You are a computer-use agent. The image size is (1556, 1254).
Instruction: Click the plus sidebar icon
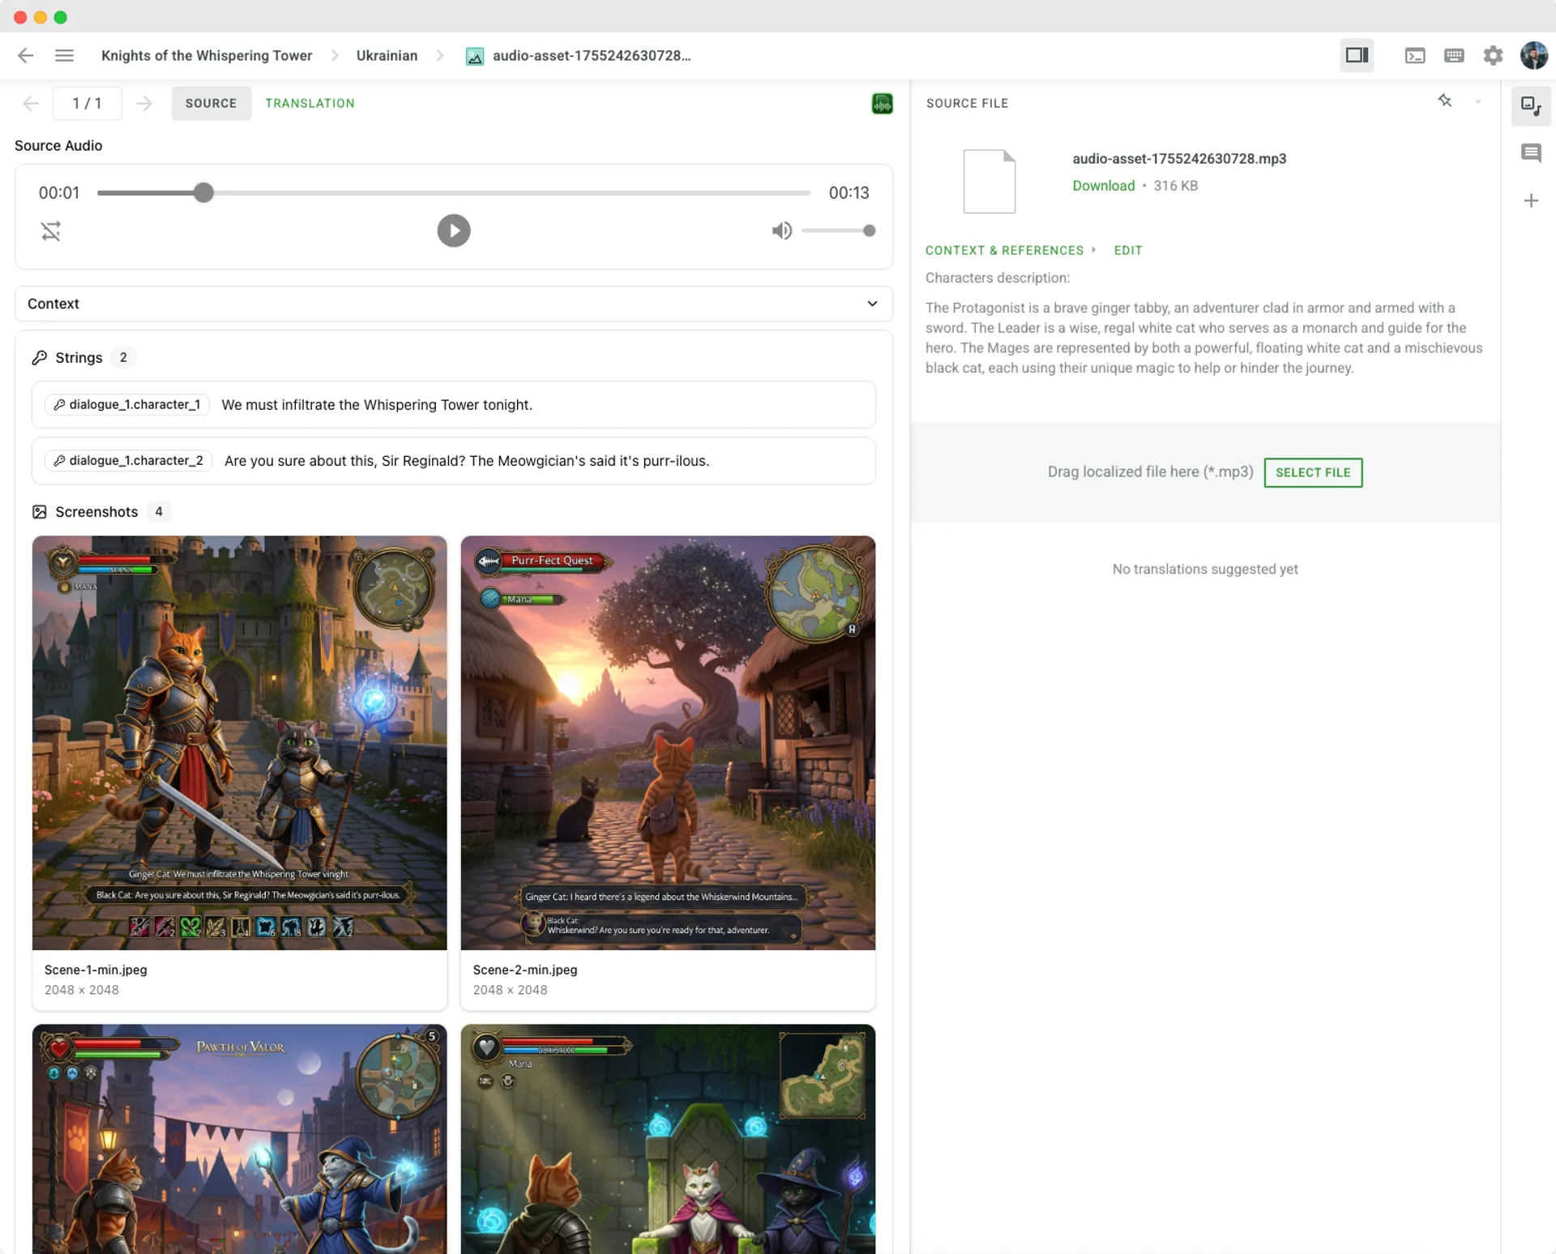(x=1531, y=200)
